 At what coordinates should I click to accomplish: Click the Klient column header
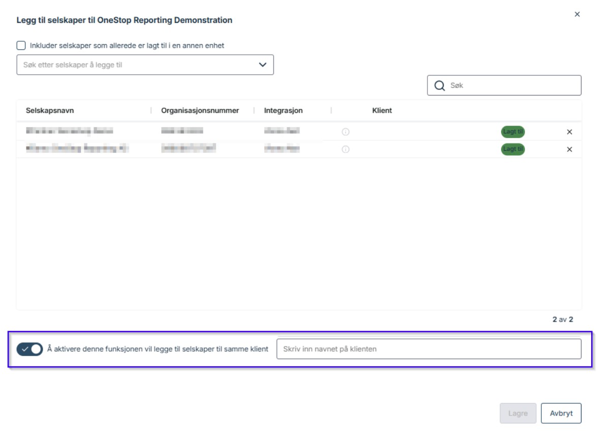(x=382, y=111)
